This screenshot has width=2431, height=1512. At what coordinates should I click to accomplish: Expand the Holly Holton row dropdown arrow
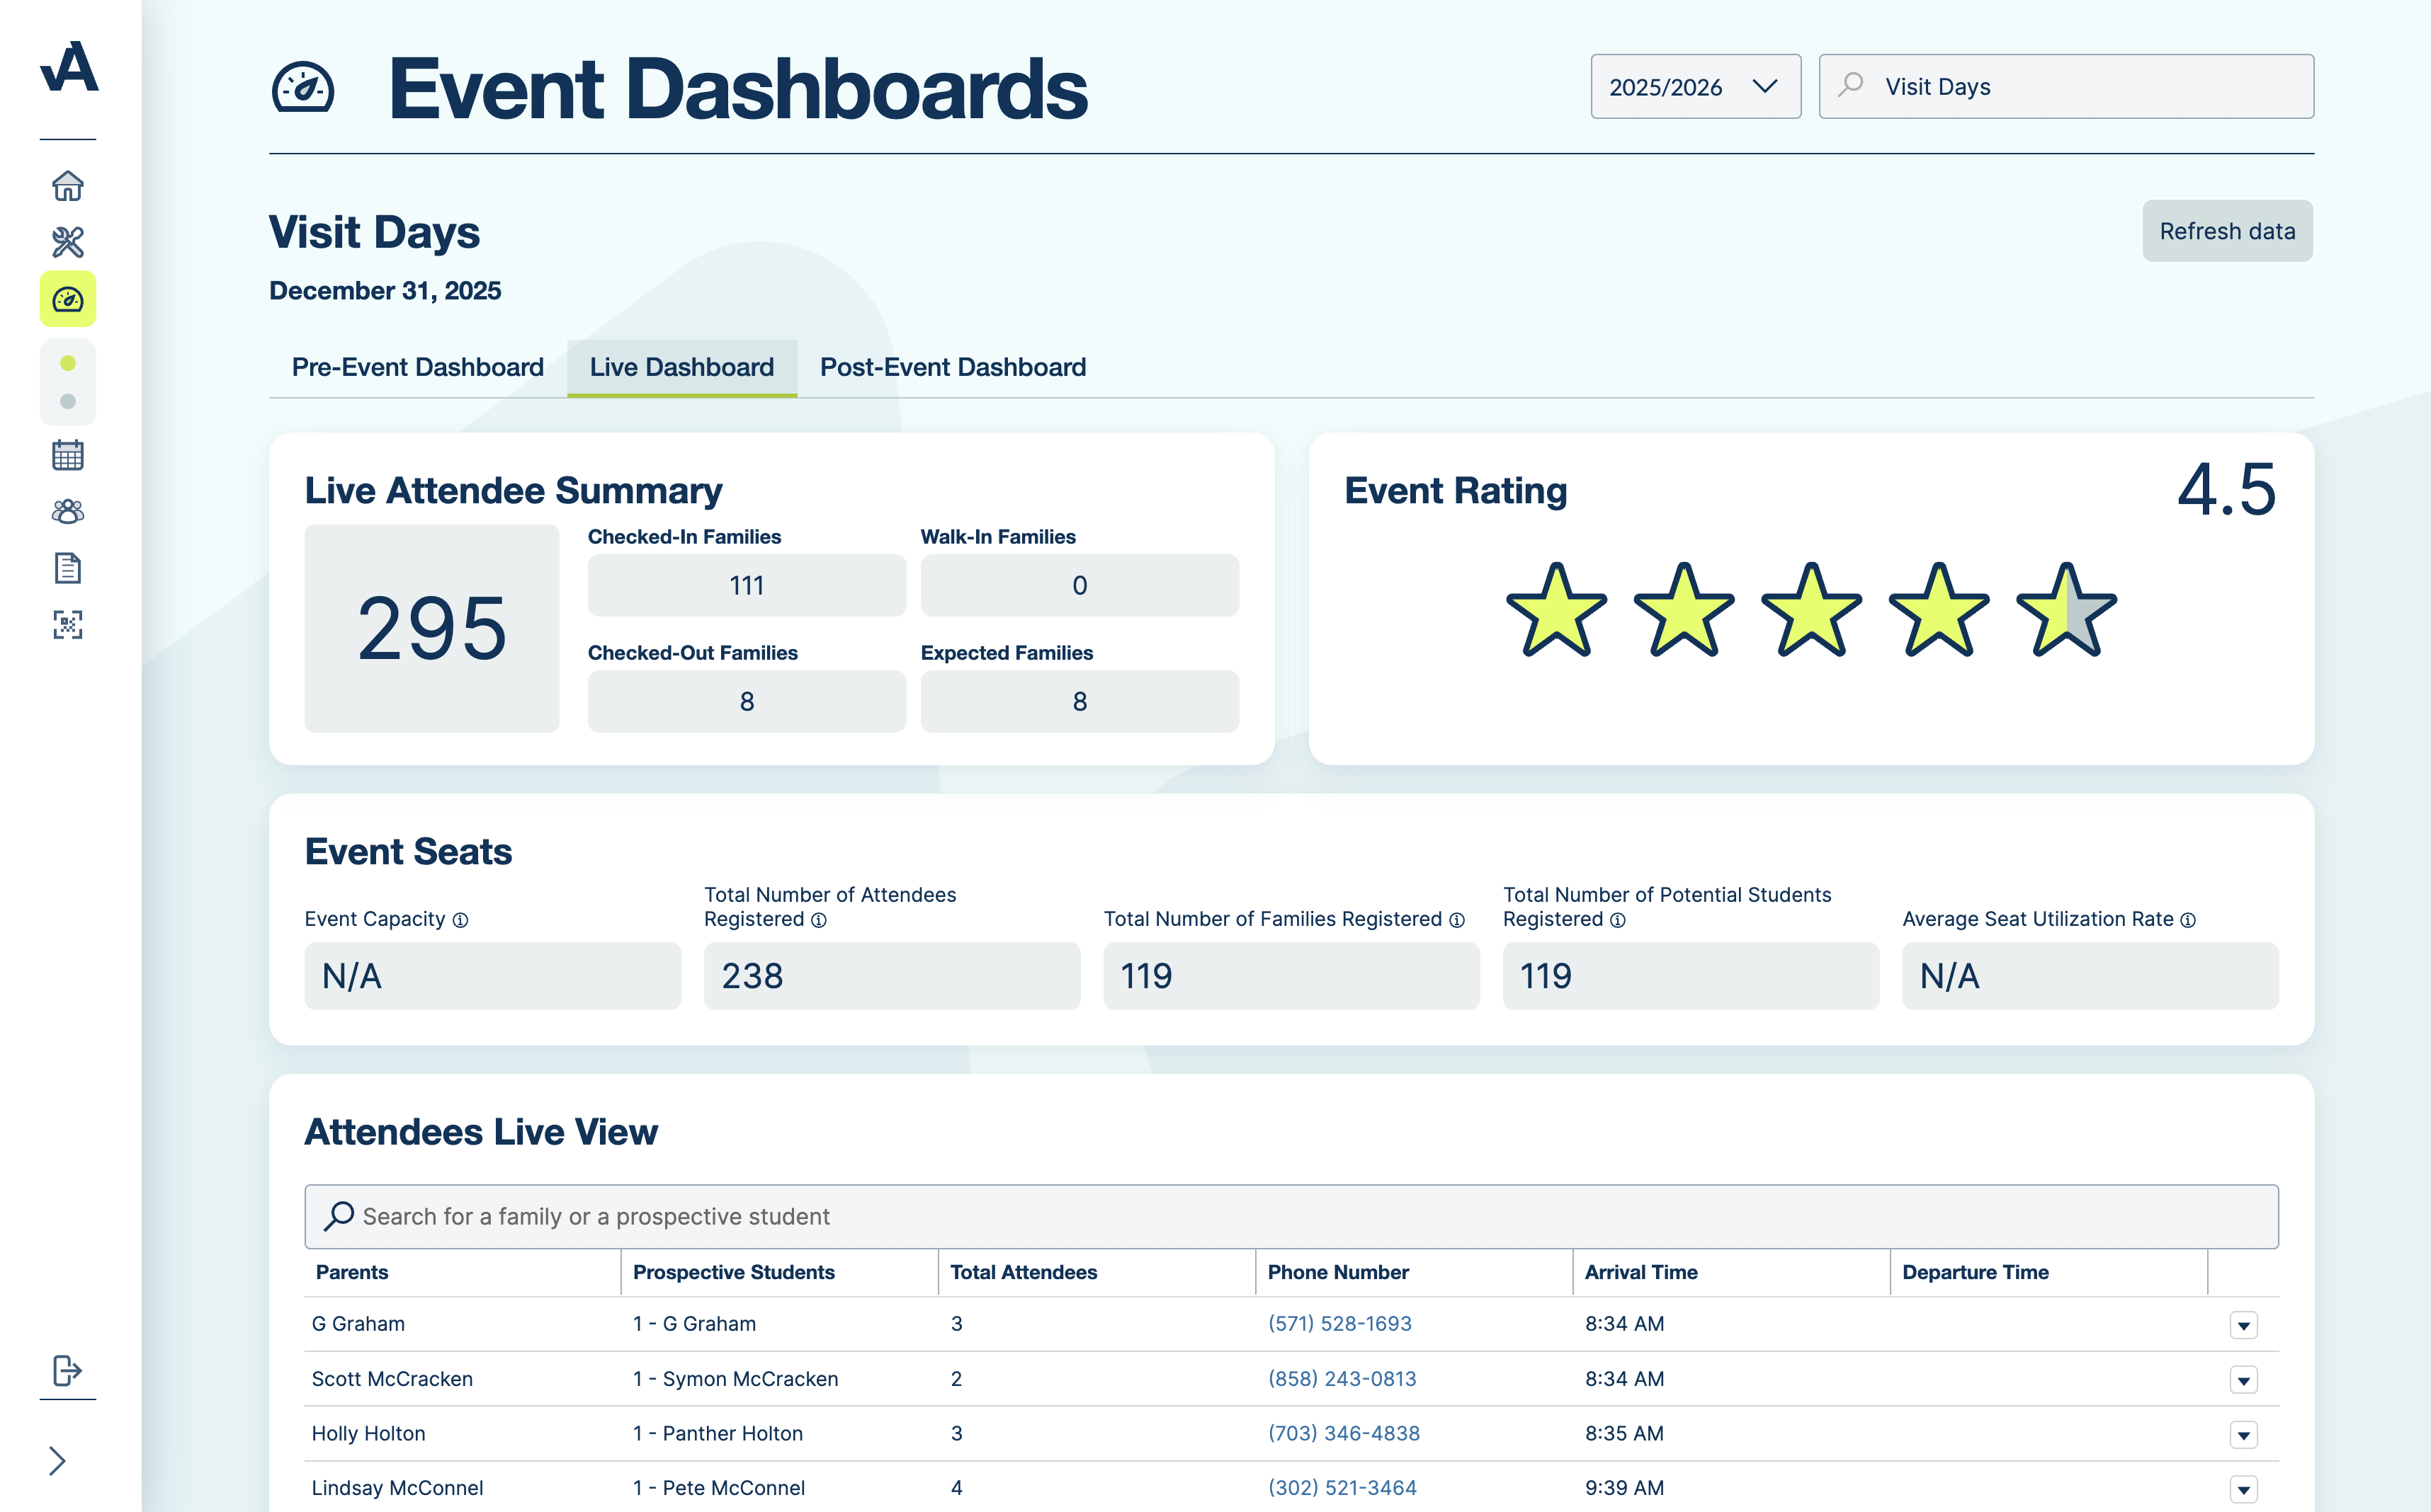click(x=2243, y=1435)
